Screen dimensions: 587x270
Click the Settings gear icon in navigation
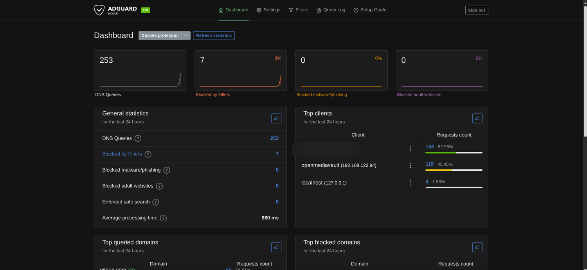point(259,10)
